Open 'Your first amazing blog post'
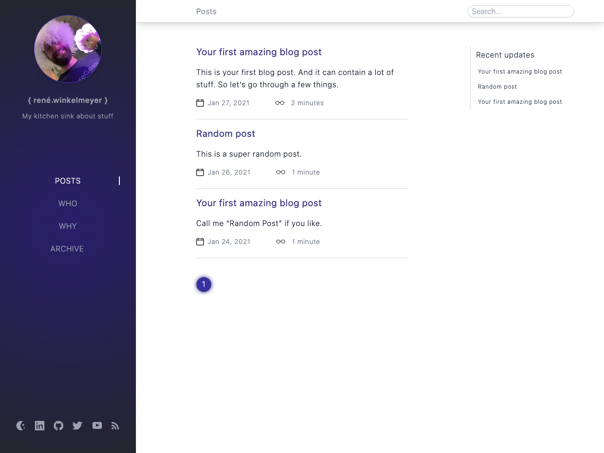 (x=259, y=52)
